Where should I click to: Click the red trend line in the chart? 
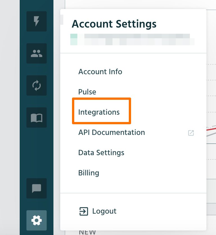click(x=211, y=129)
